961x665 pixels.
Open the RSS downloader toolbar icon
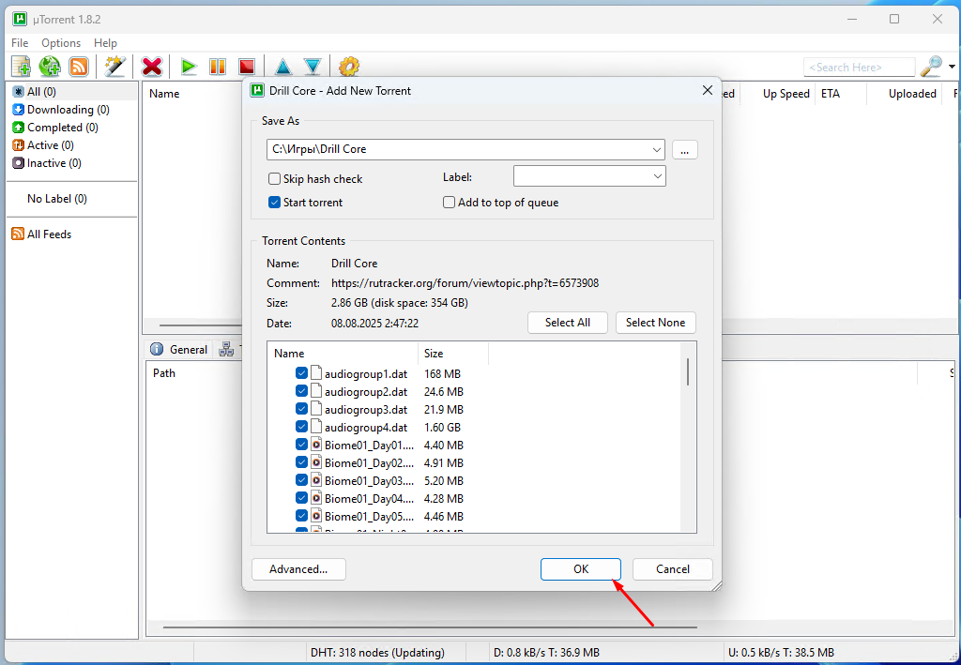tap(79, 67)
